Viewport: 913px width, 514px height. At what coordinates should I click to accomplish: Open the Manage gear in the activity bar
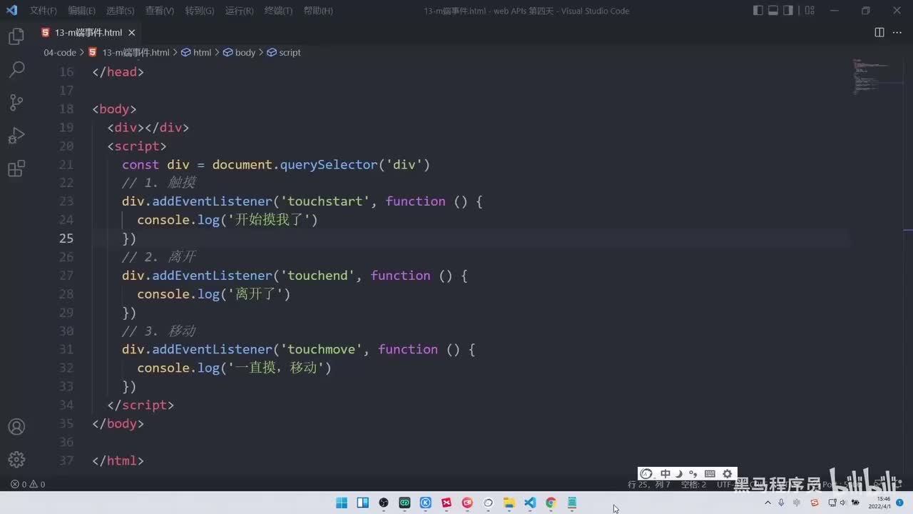(16, 459)
